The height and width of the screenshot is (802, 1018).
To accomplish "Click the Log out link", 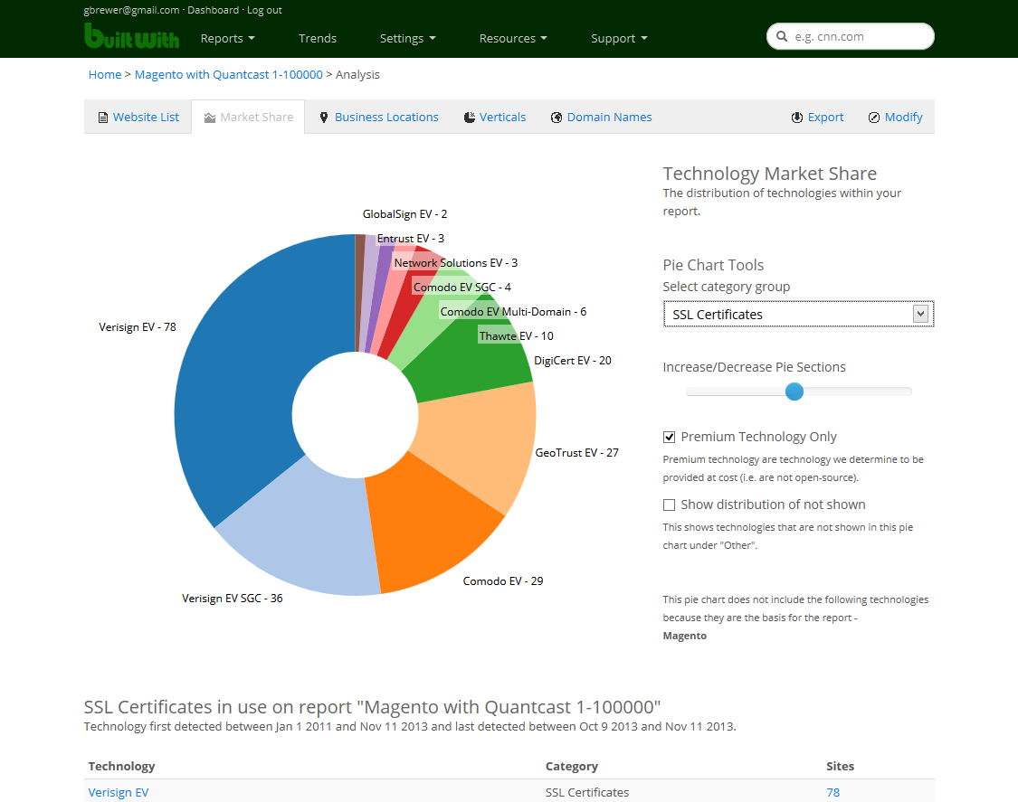I will point(264,10).
